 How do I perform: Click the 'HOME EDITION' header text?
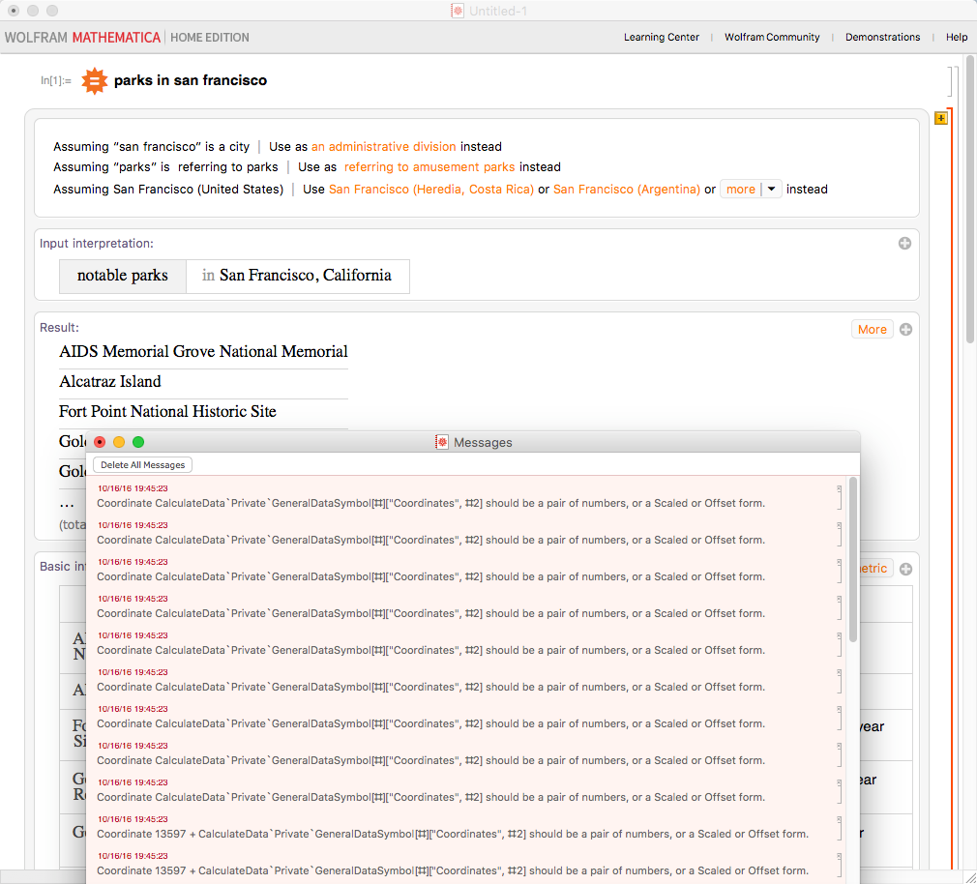pyautogui.click(x=210, y=38)
